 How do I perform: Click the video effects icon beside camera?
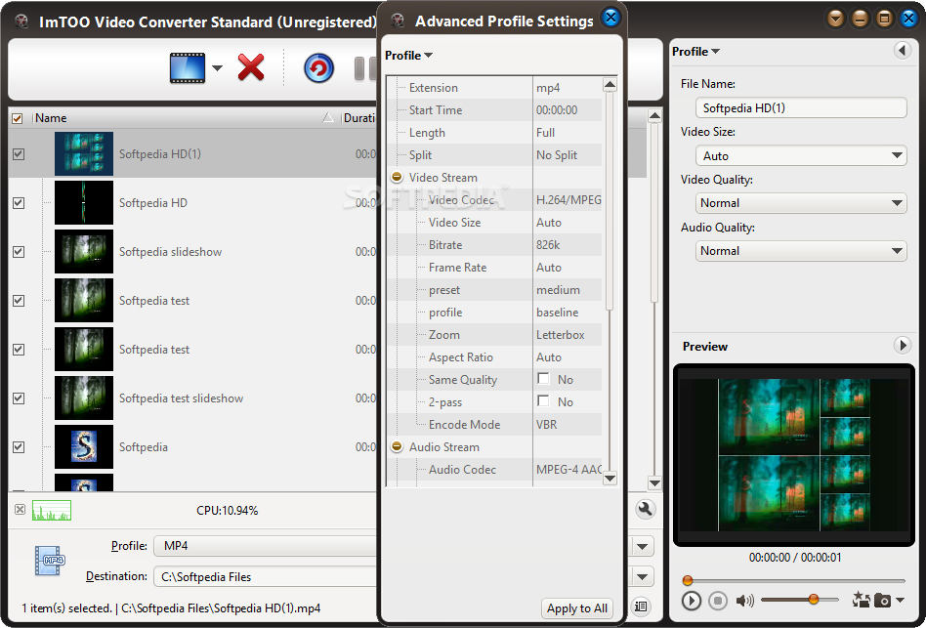[x=861, y=601]
